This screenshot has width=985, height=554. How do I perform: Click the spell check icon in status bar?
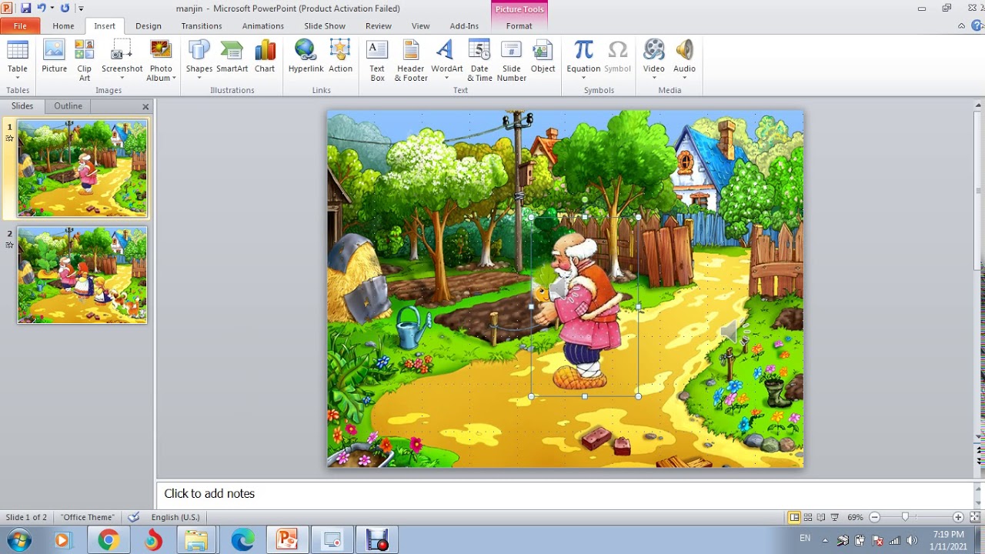pos(134,517)
